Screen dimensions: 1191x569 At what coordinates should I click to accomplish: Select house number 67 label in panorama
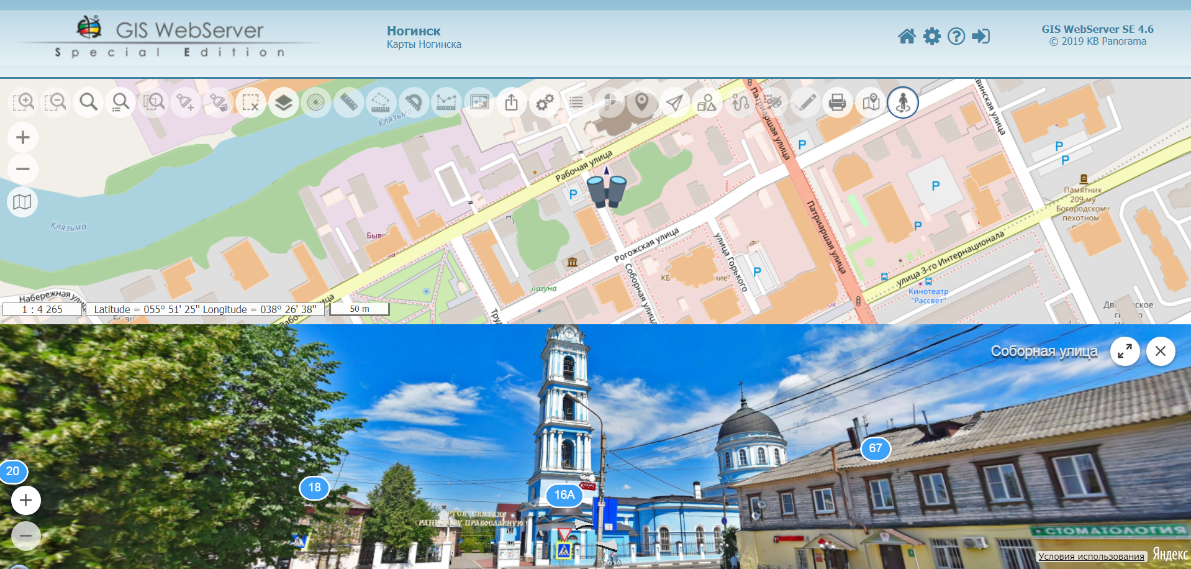pos(876,448)
